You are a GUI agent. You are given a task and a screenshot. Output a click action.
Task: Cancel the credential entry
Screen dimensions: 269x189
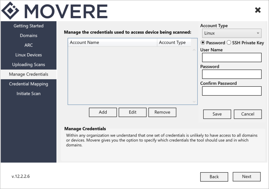248,114
